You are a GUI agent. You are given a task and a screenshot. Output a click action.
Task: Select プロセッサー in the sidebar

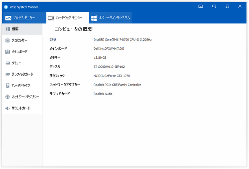click(x=22, y=41)
